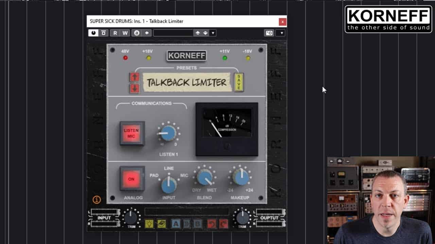Select the B comparison state

pos(197,223)
